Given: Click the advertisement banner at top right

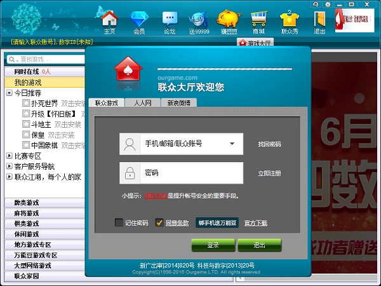Looking at the screenshot, I should pyautogui.click(x=355, y=20).
